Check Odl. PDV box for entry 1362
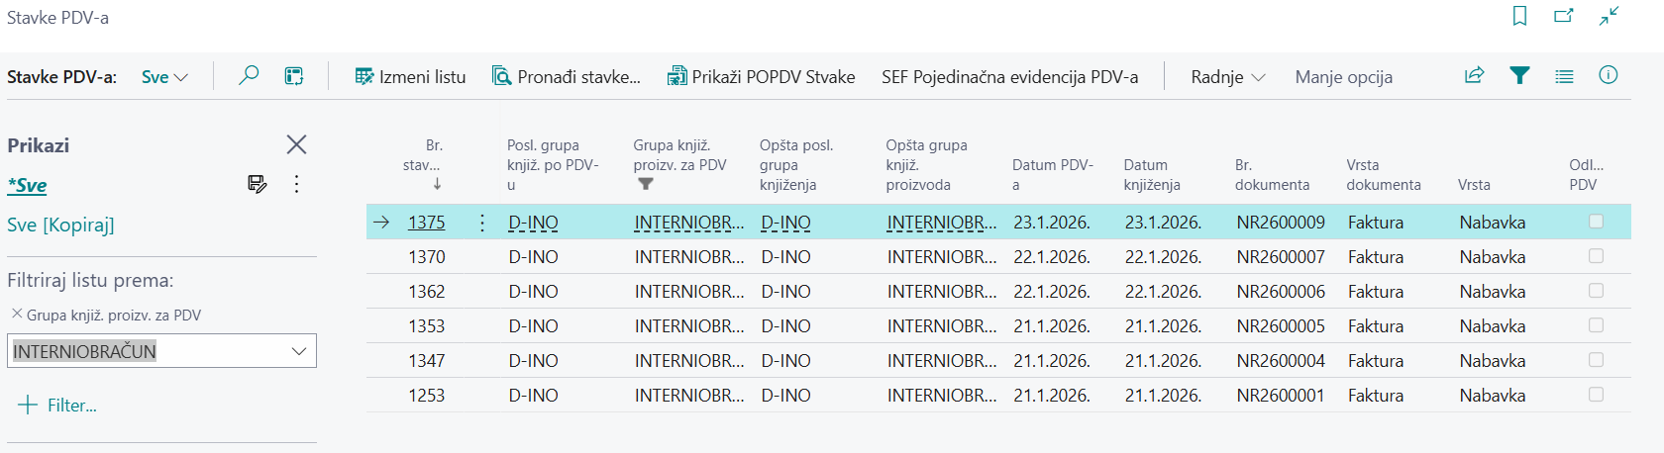Viewport: 1664px width, 453px height. click(x=1596, y=291)
